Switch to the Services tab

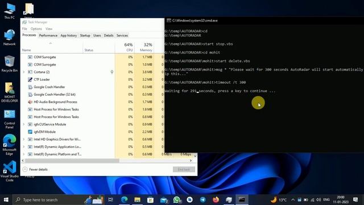122,35
